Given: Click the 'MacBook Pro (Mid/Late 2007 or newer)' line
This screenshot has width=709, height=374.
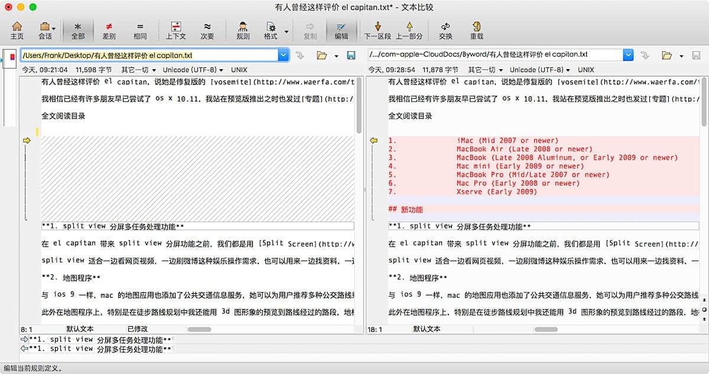Looking at the screenshot, I should pyautogui.click(x=532, y=175).
